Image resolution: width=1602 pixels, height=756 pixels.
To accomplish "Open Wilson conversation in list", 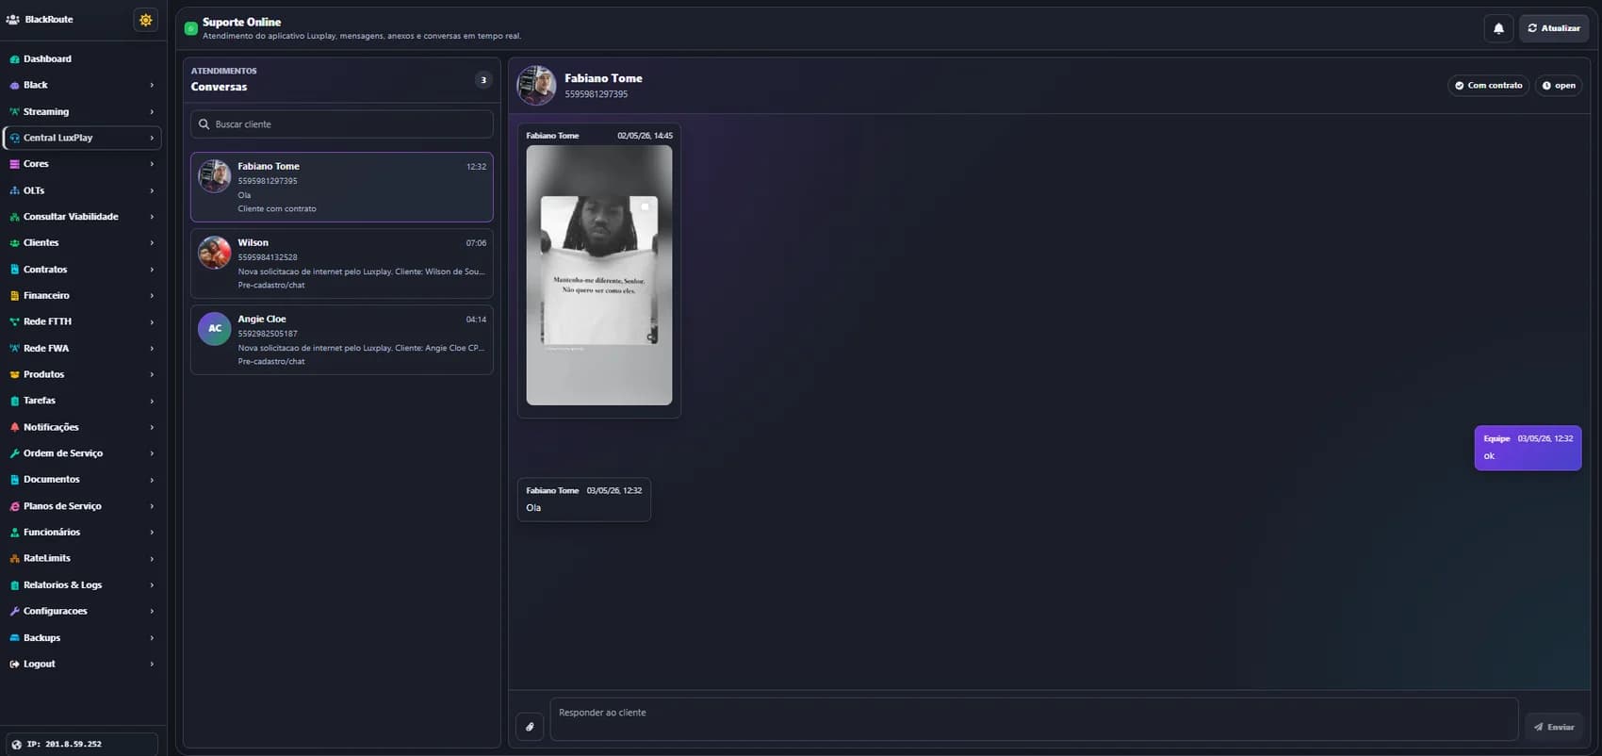I will pyautogui.click(x=342, y=263).
